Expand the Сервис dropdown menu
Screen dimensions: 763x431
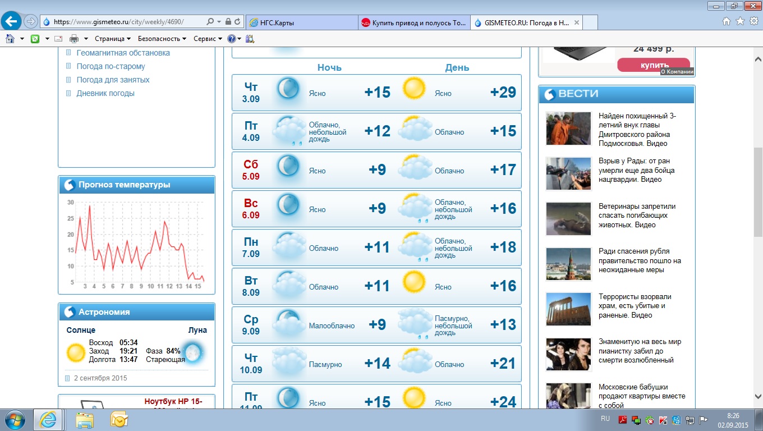207,39
